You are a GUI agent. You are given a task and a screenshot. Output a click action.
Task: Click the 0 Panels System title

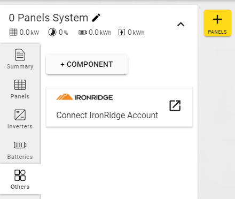pyautogui.click(x=49, y=18)
